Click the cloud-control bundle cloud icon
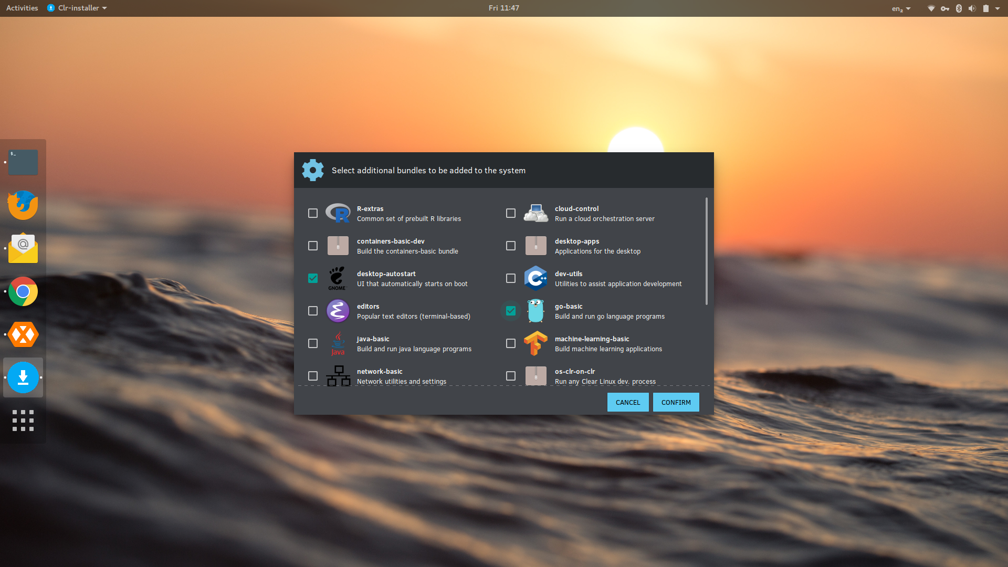Image resolution: width=1008 pixels, height=567 pixels. (535, 213)
